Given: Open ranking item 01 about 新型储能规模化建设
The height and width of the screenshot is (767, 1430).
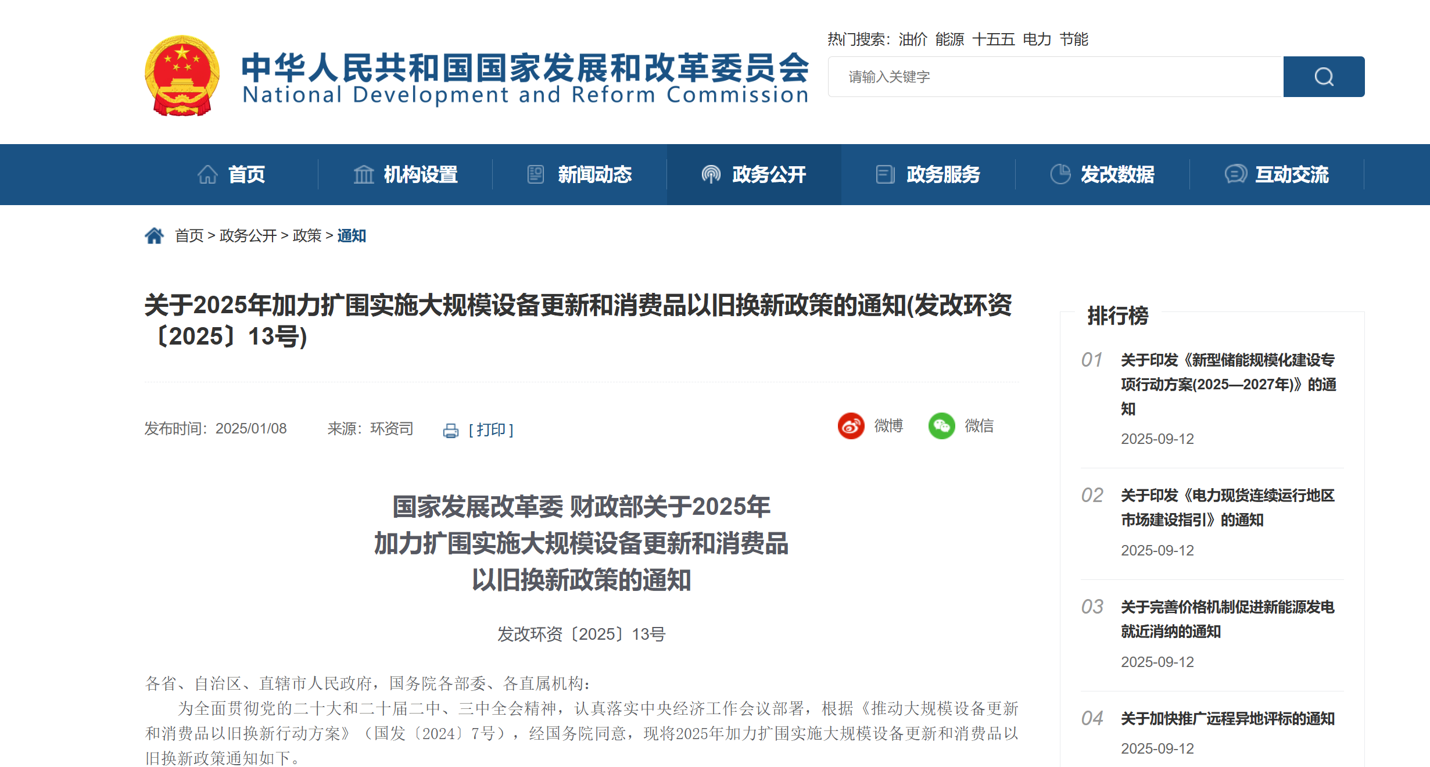Looking at the screenshot, I should 1228,384.
